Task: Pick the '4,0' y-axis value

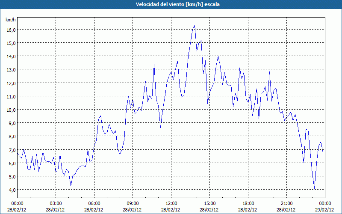Action: (x=12, y=190)
